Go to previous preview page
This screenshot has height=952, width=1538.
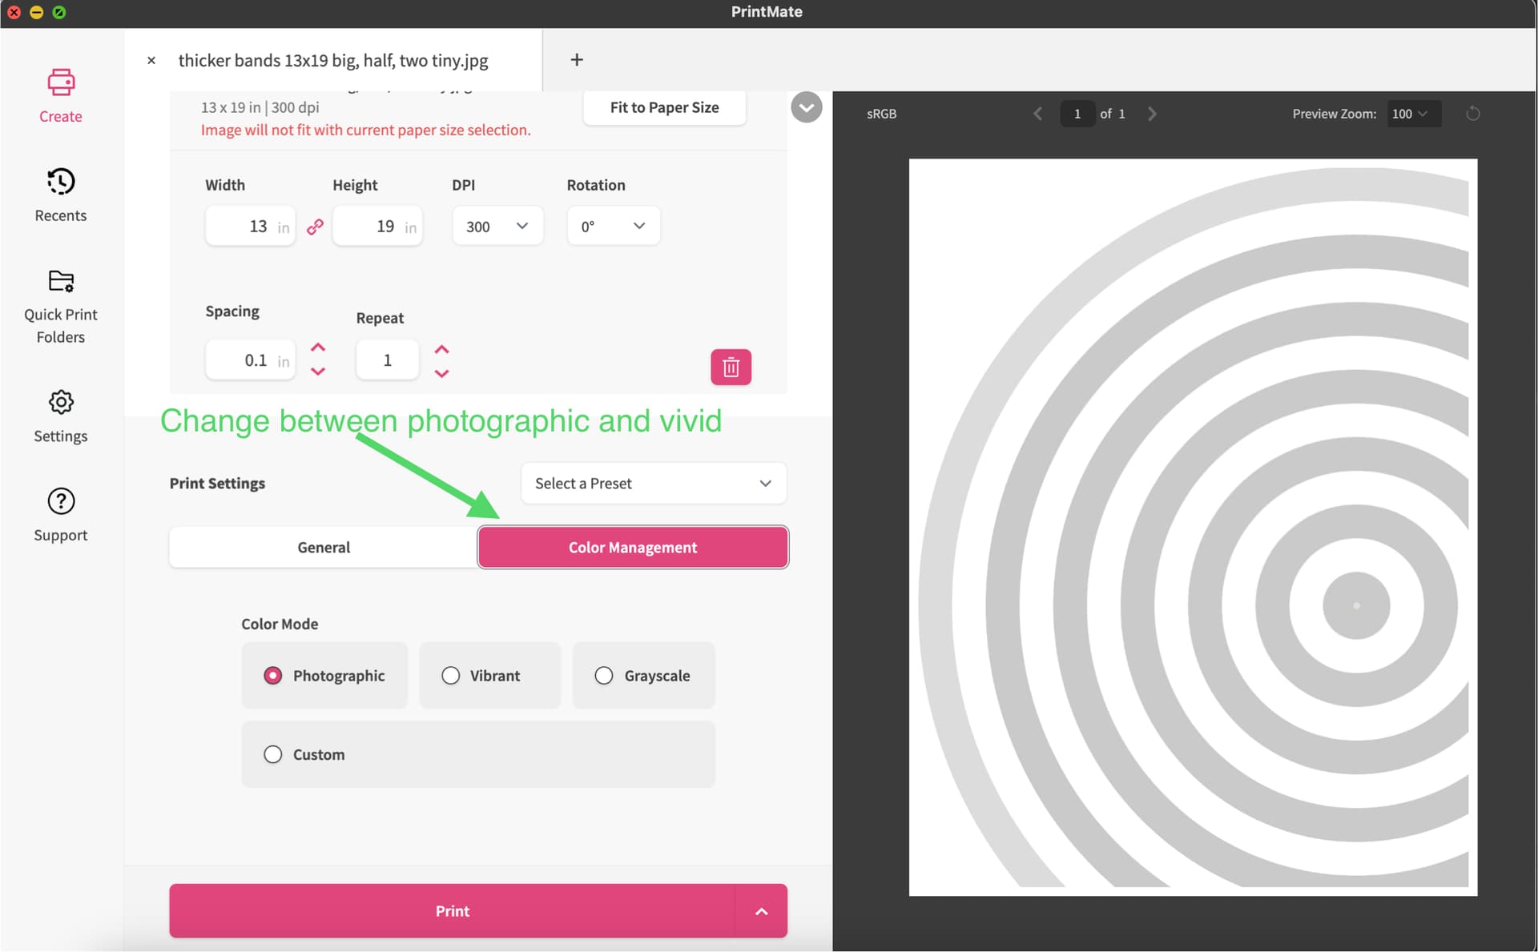1037,114
